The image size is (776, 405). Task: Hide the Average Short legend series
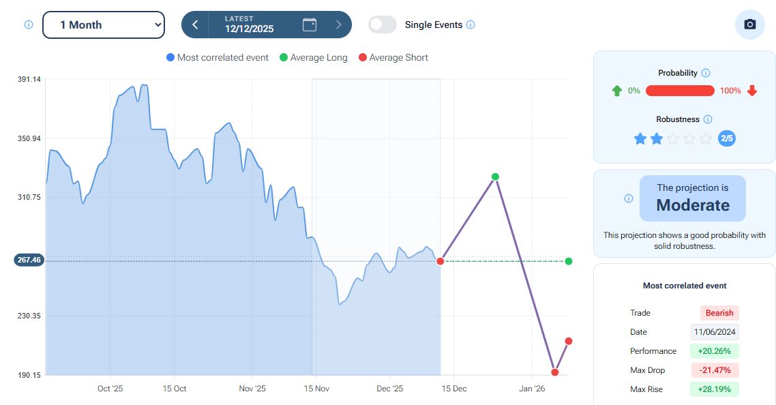click(393, 58)
